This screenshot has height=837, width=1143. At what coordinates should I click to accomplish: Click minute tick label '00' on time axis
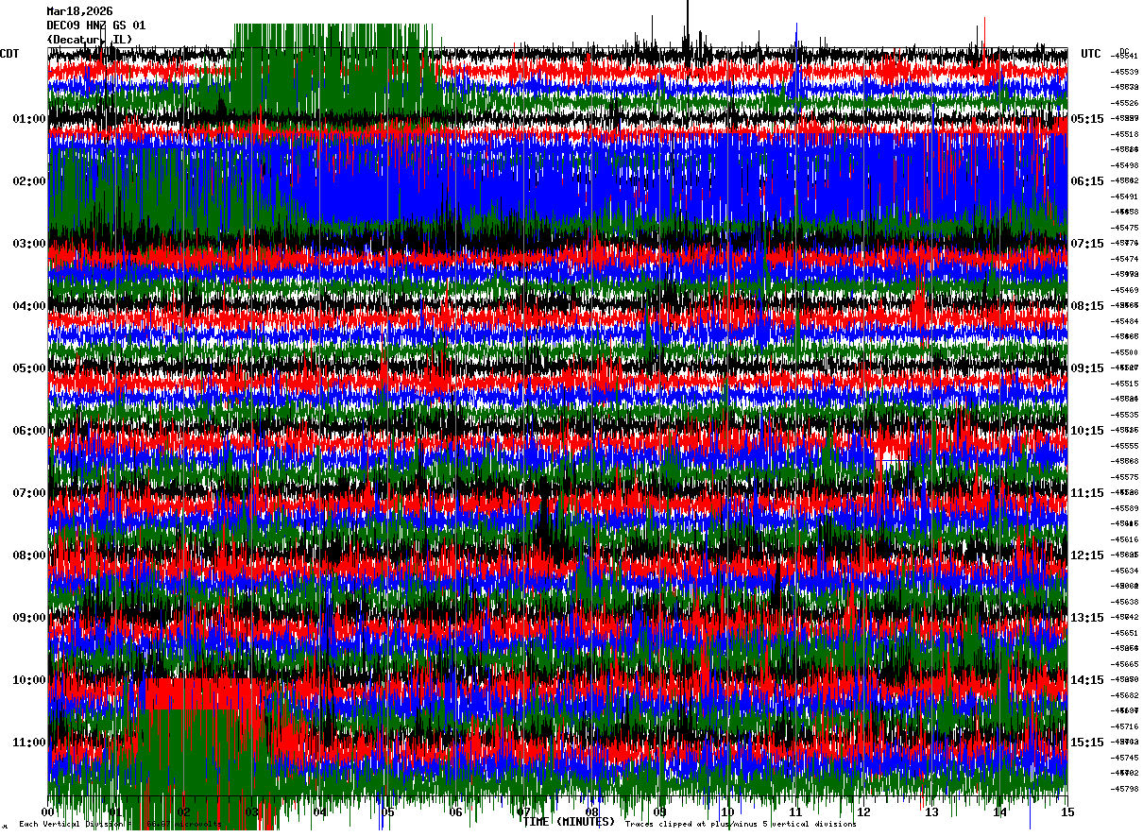[48, 812]
